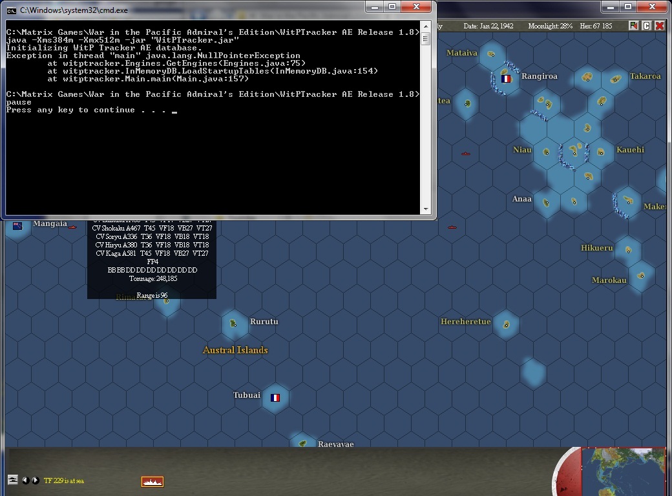Click the 'CV Soryu A336' tooltip row
This screenshot has width=672, height=496.
coord(152,236)
